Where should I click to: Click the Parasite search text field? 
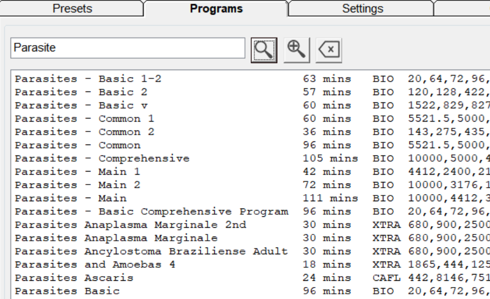pyautogui.click(x=127, y=48)
